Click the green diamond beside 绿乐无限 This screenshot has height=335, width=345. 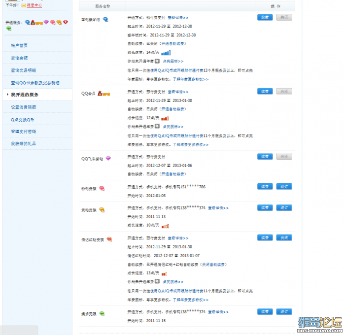[102, 314]
